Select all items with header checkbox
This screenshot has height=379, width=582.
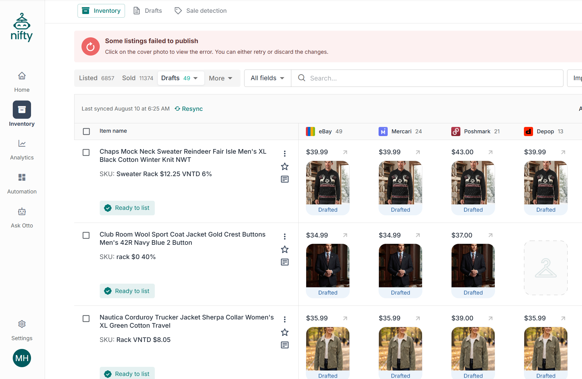[86, 131]
